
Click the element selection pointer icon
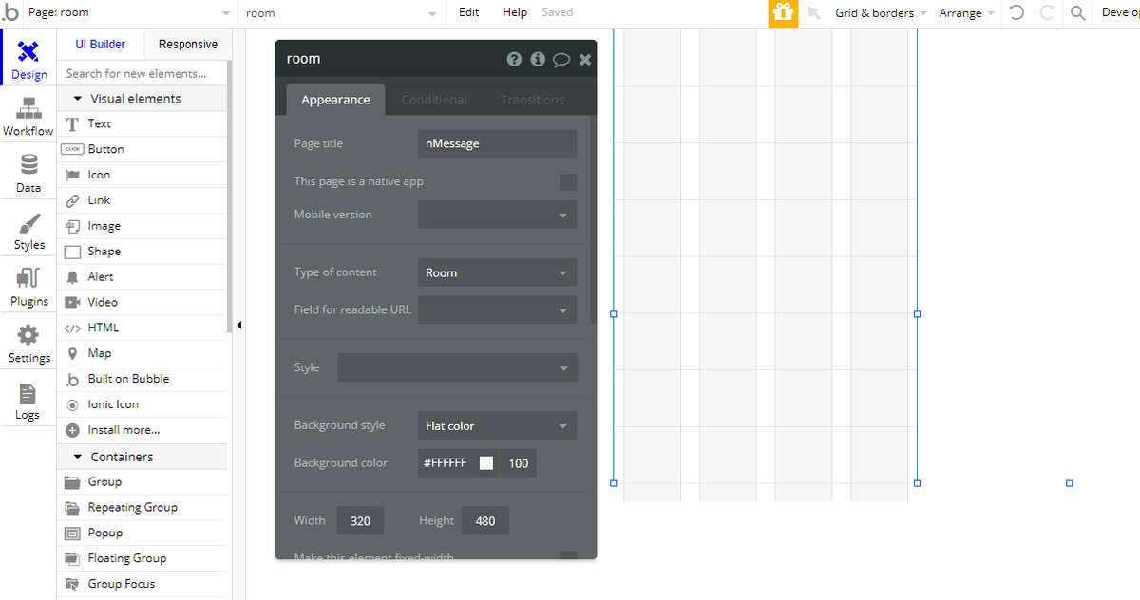pyautogui.click(x=813, y=13)
